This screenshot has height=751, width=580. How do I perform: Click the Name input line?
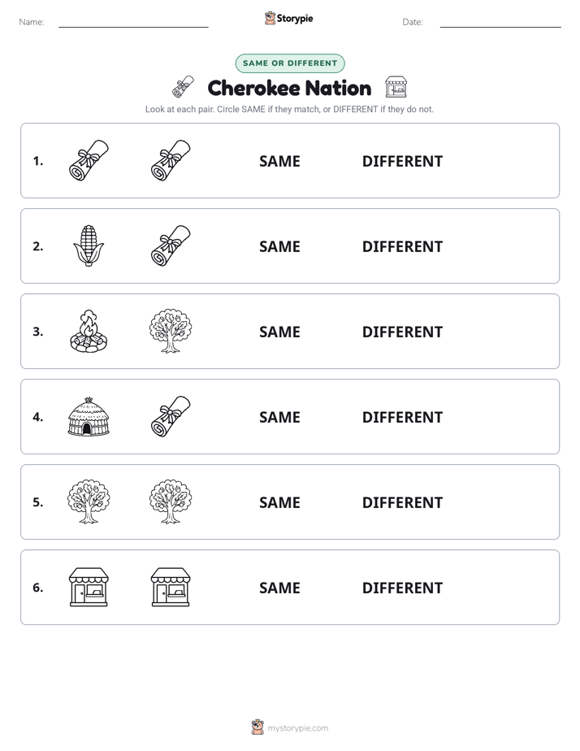(x=133, y=22)
